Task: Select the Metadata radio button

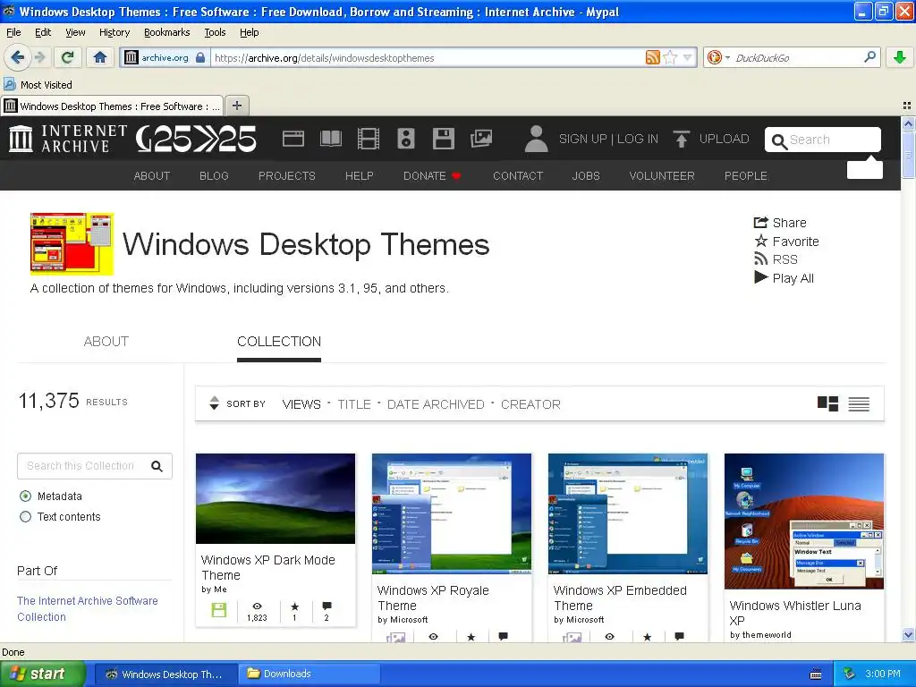Action: click(x=26, y=496)
